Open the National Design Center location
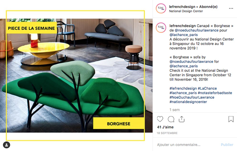 pos(186,11)
